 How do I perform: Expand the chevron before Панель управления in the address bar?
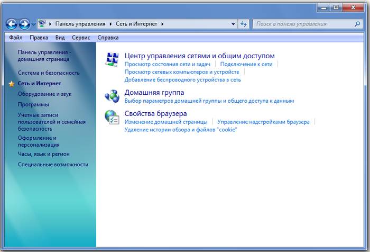coord(50,24)
